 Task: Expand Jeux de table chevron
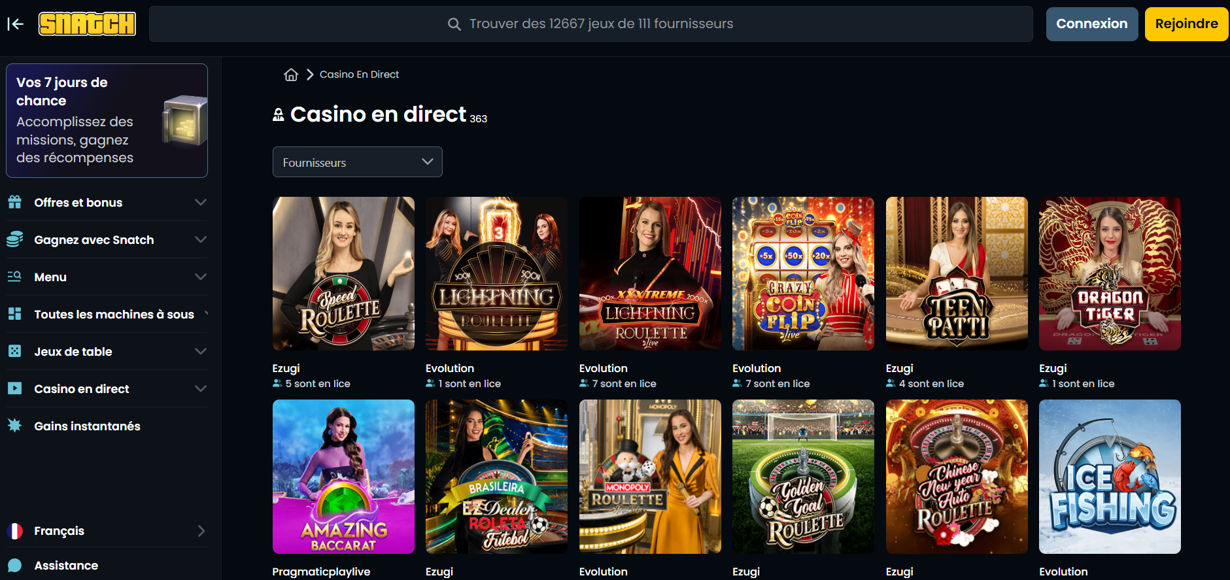click(201, 351)
